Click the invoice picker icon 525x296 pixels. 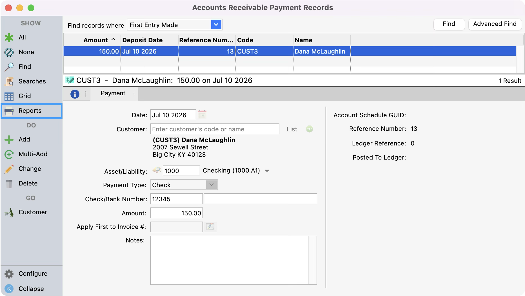coord(210,227)
